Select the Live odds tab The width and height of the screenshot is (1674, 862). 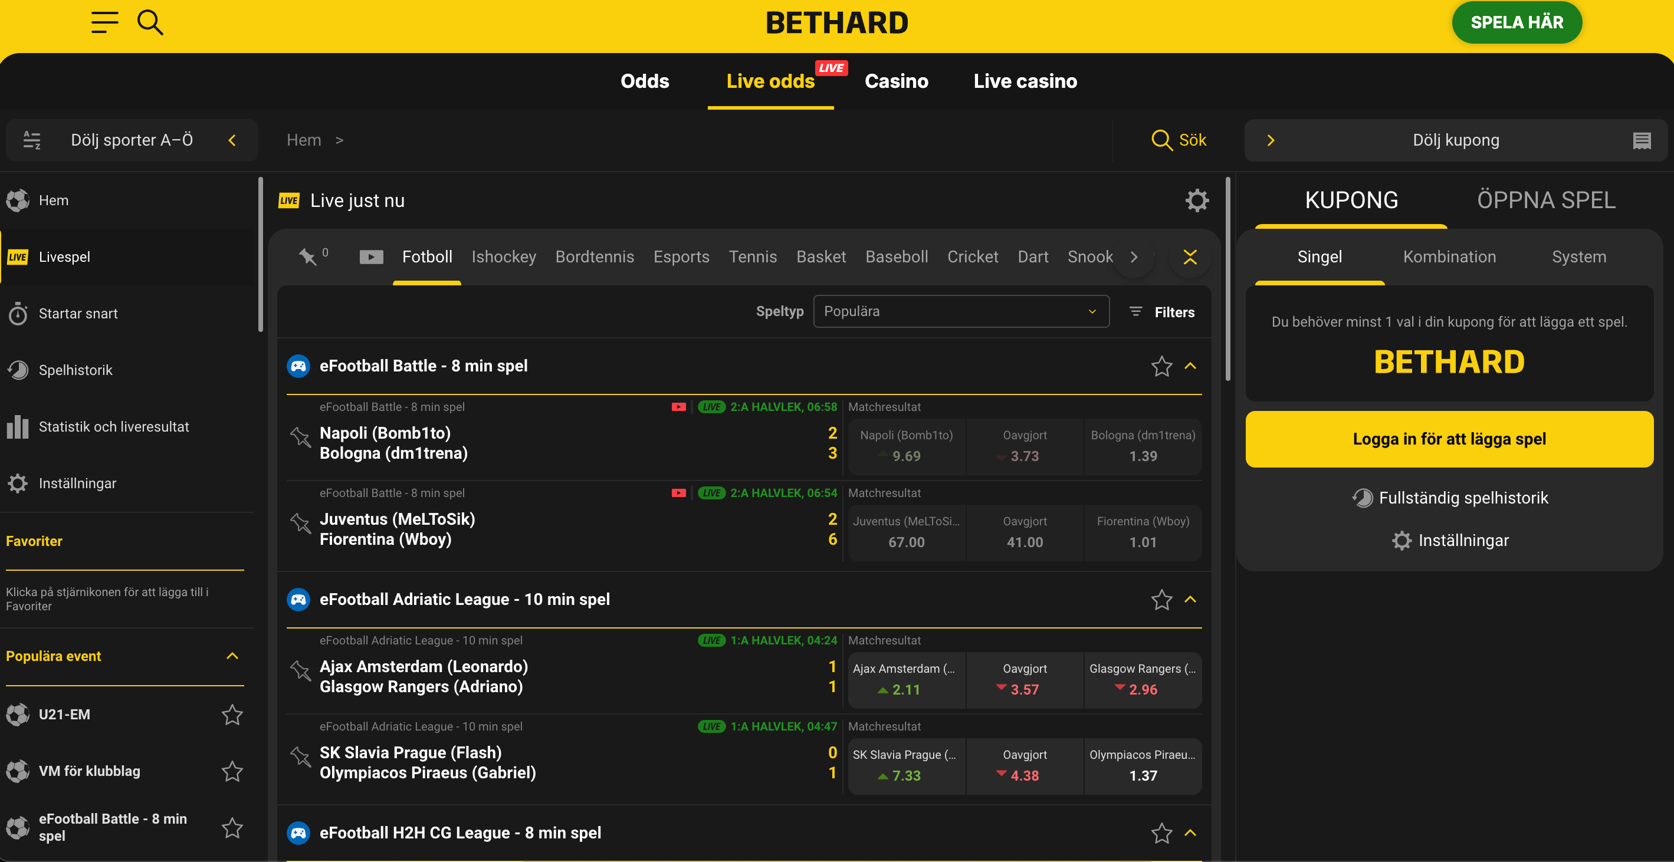(771, 81)
